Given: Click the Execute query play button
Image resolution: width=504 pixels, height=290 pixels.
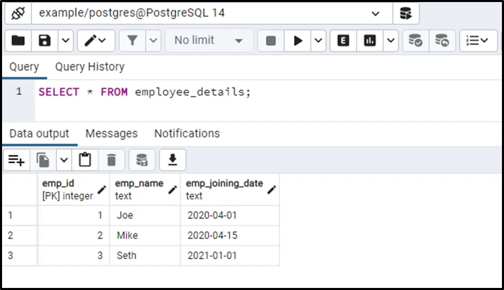Looking at the screenshot, I should (298, 41).
